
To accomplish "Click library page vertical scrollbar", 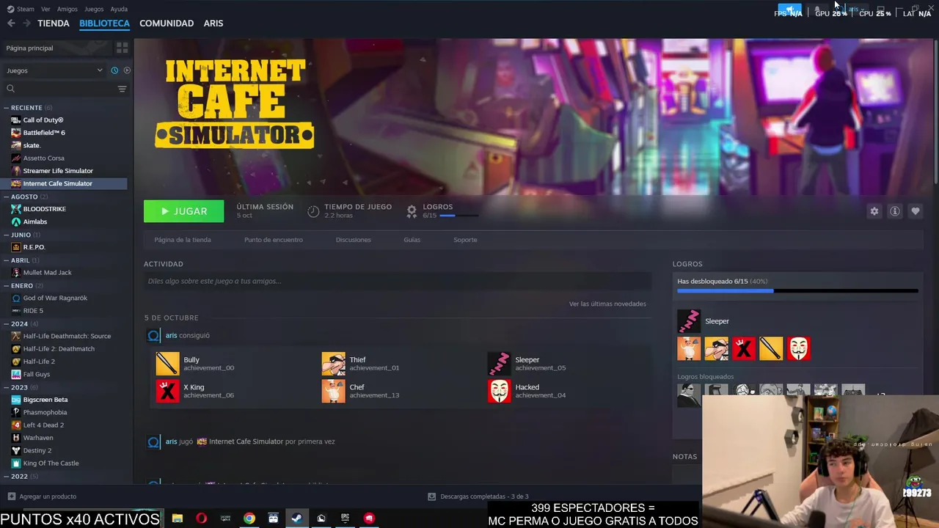I will [x=936, y=110].
